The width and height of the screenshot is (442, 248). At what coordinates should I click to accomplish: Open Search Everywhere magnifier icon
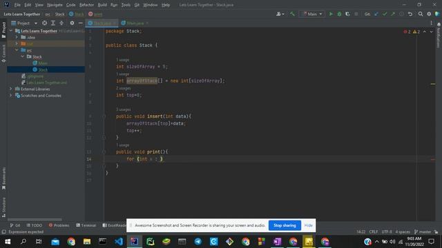click(x=421, y=14)
